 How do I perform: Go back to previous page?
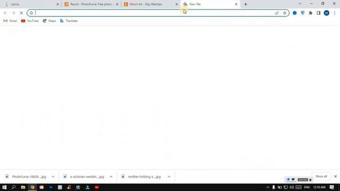[5, 13]
